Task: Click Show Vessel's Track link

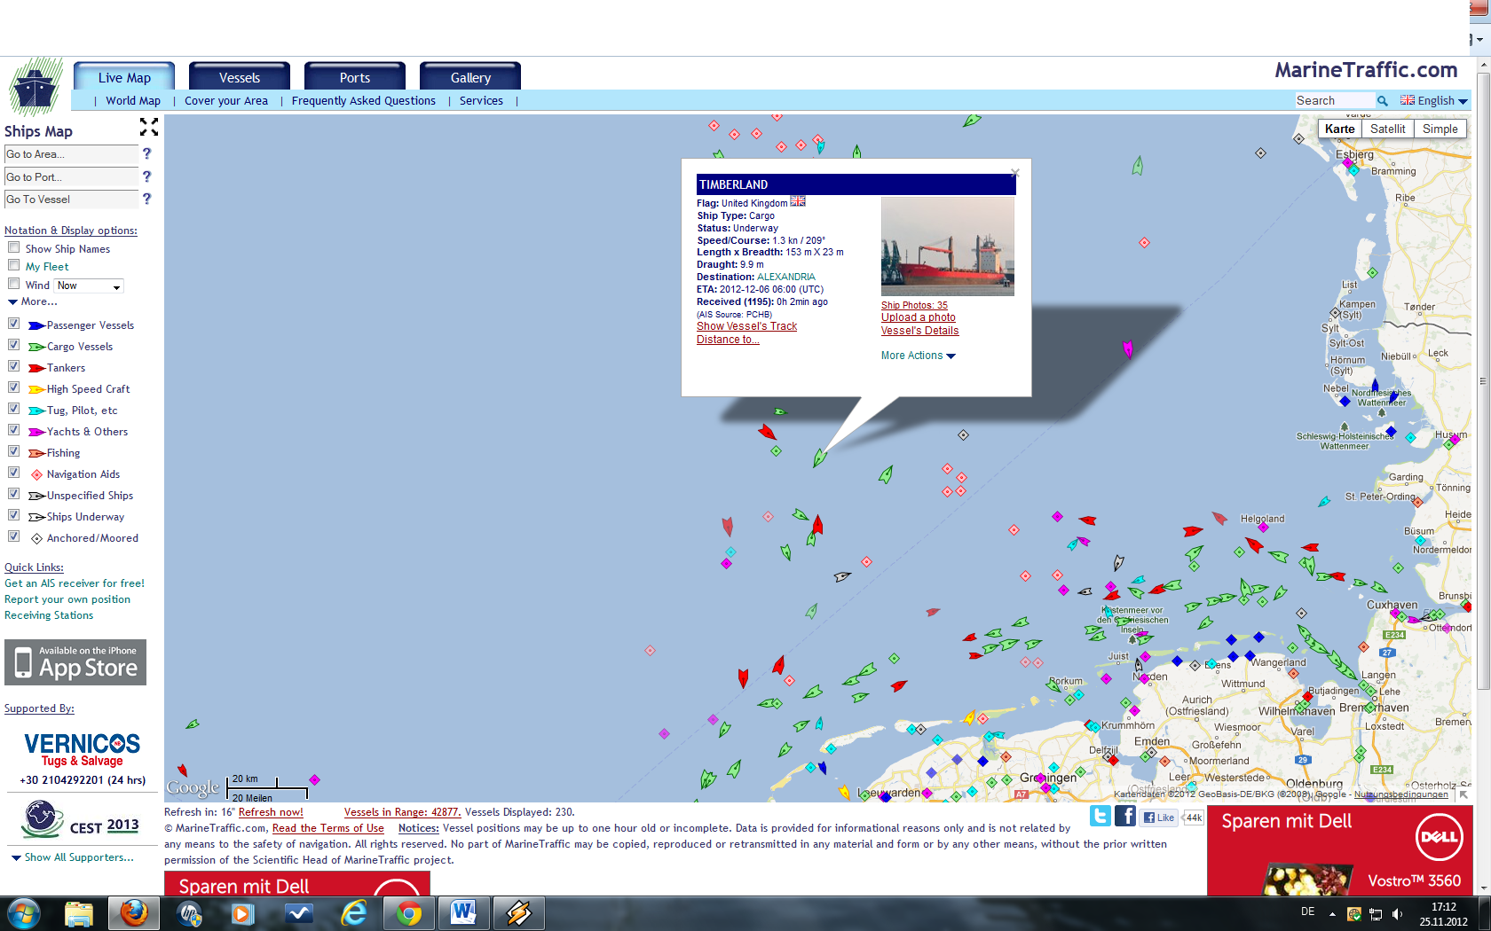Action: [x=746, y=326]
